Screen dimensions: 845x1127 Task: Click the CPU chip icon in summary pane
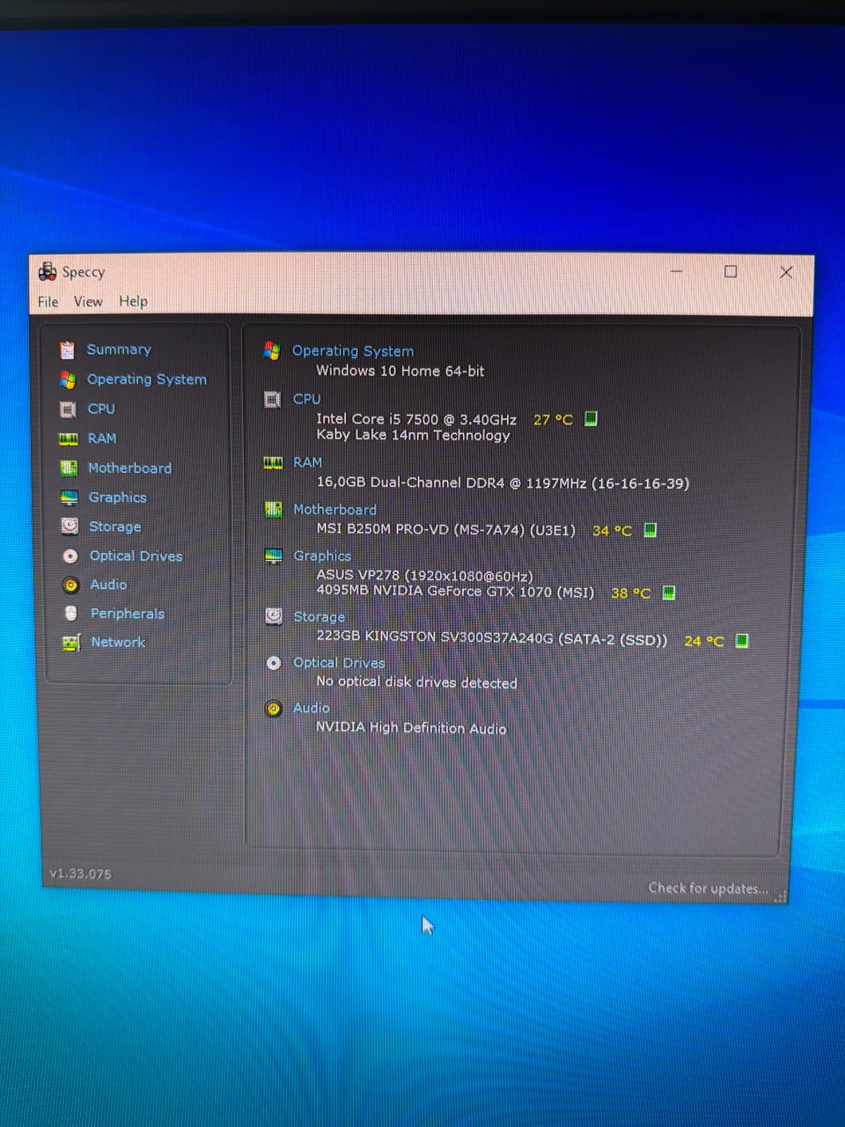click(x=273, y=400)
